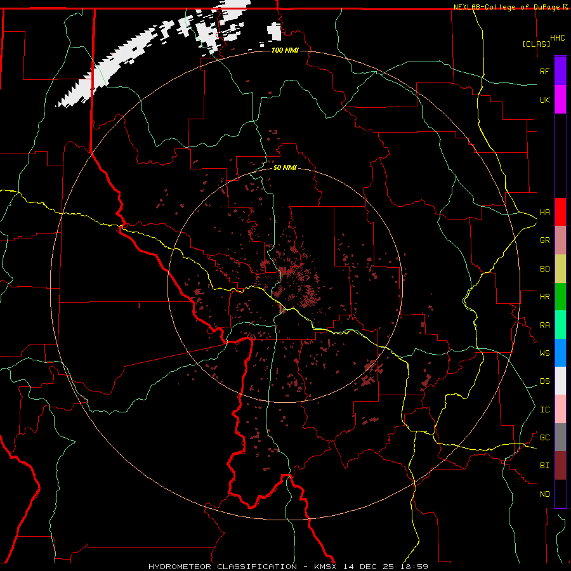
Task: Click the HHC product label
Action: pyautogui.click(x=558, y=38)
